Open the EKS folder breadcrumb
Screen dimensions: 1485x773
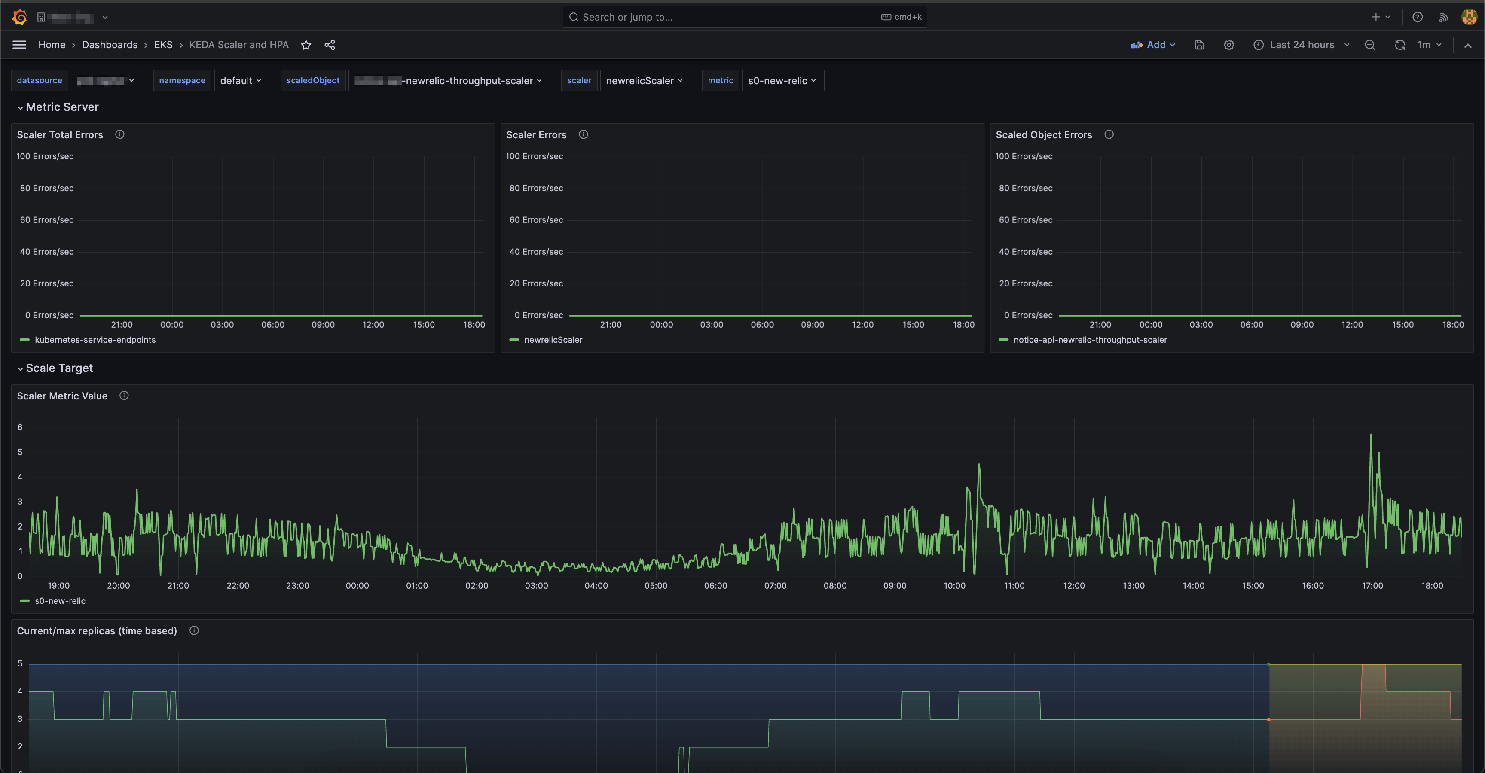pos(164,44)
